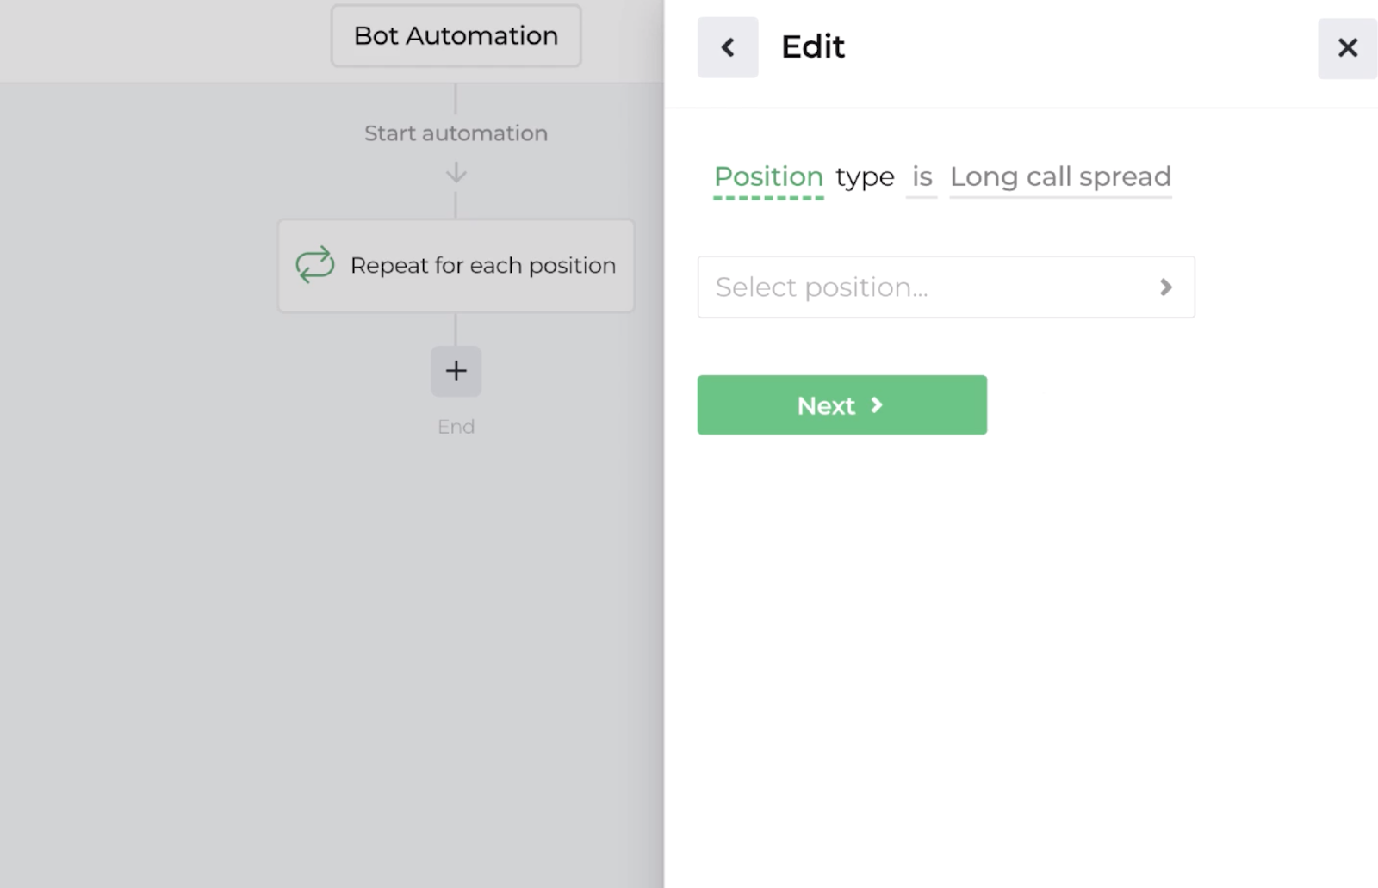Screen dimensions: 1378x888
Task: Select the Repeat for each position text
Action: (483, 266)
